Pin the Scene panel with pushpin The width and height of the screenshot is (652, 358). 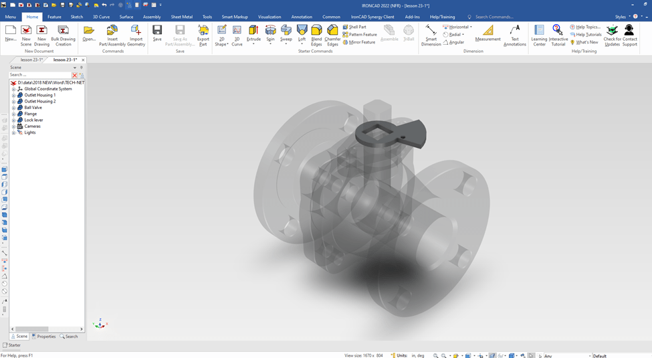click(82, 68)
